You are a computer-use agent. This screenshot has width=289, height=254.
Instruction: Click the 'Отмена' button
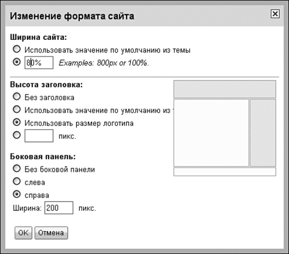tap(51, 233)
